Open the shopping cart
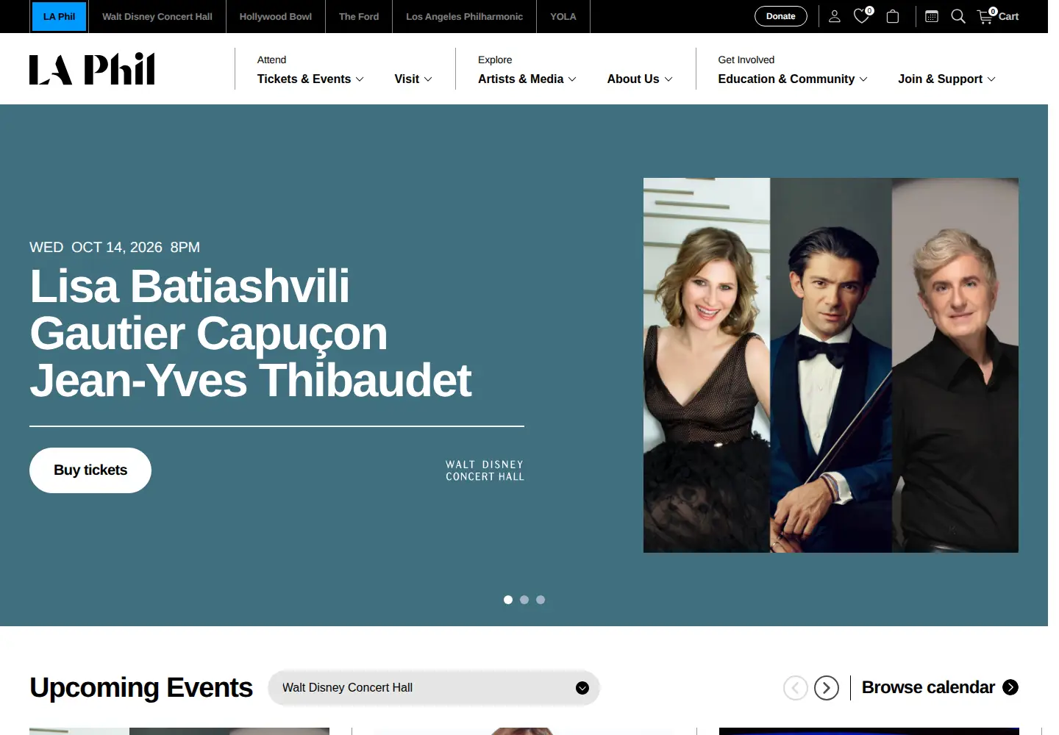 coord(998,16)
